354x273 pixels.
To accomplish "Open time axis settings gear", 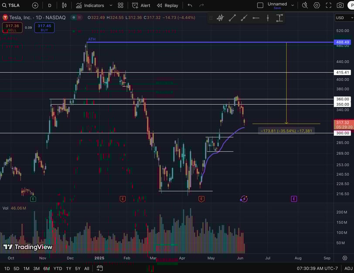I will [x=345, y=258].
